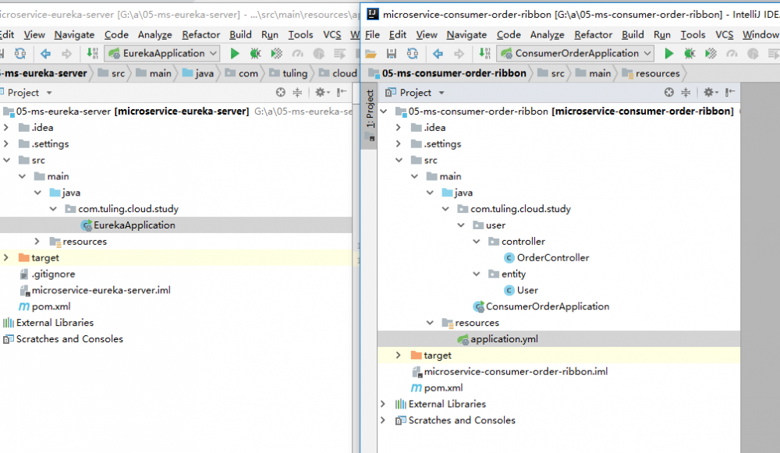Image resolution: width=780 pixels, height=453 pixels.
Task: Collapse all in eureka Project panel
Action: [297, 93]
